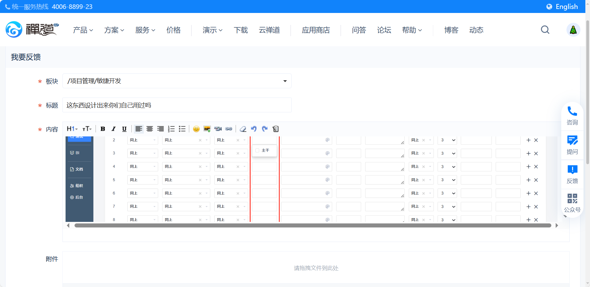This screenshot has height=287, width=590.
Task: Open the 价格 pricing page
Action: (173, 30)
